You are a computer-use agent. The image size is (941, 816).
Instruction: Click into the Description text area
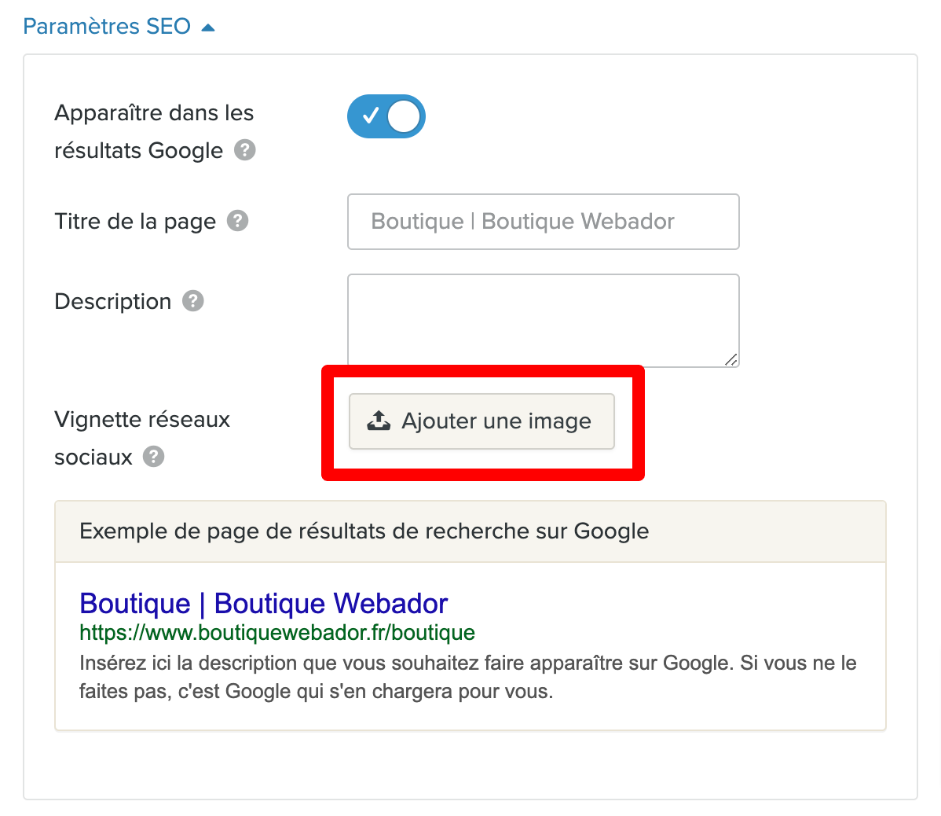pyautogui.click(x=543, y=321)
